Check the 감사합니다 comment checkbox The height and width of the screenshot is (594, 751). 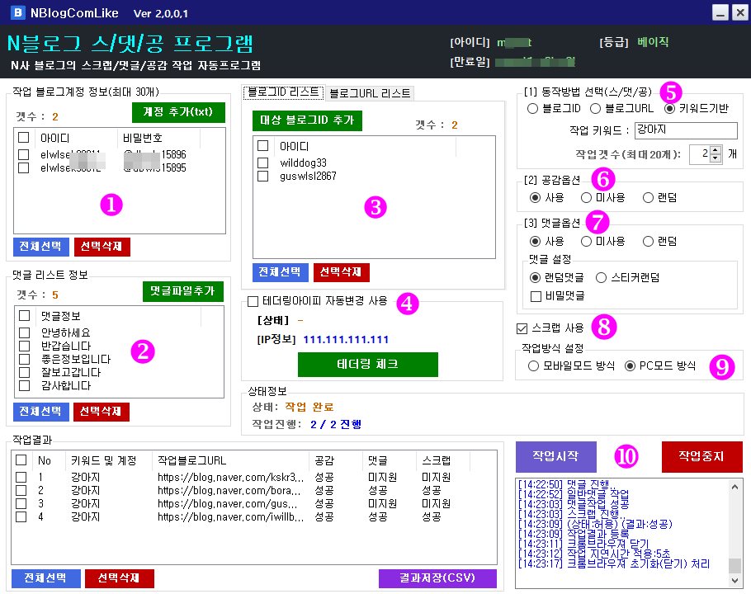tap(25, 386)
